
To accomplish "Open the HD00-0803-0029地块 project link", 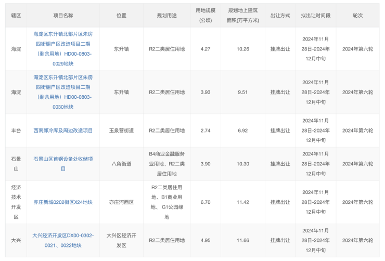I will pos(63,48).
